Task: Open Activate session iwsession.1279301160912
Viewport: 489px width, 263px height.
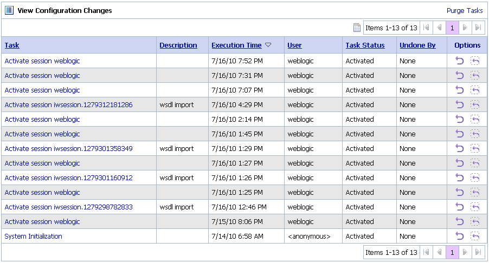Action: [x=69, y=178]
